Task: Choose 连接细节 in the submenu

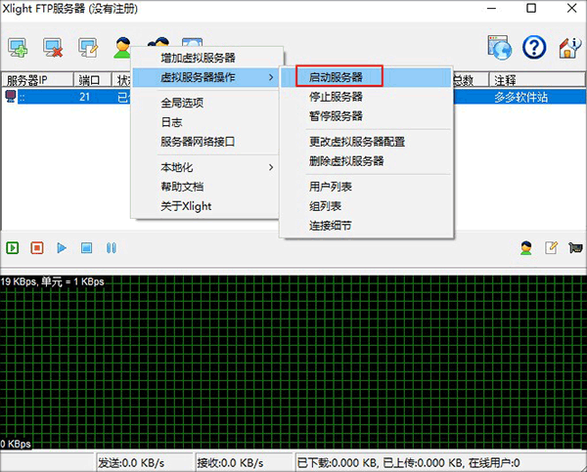Action: point(366,225)
